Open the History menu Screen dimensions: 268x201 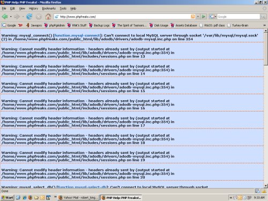[33, 9]
